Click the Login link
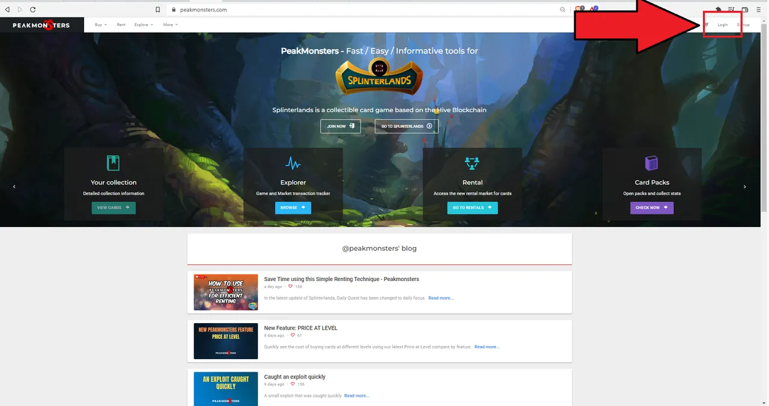 [x=723, y=25]
